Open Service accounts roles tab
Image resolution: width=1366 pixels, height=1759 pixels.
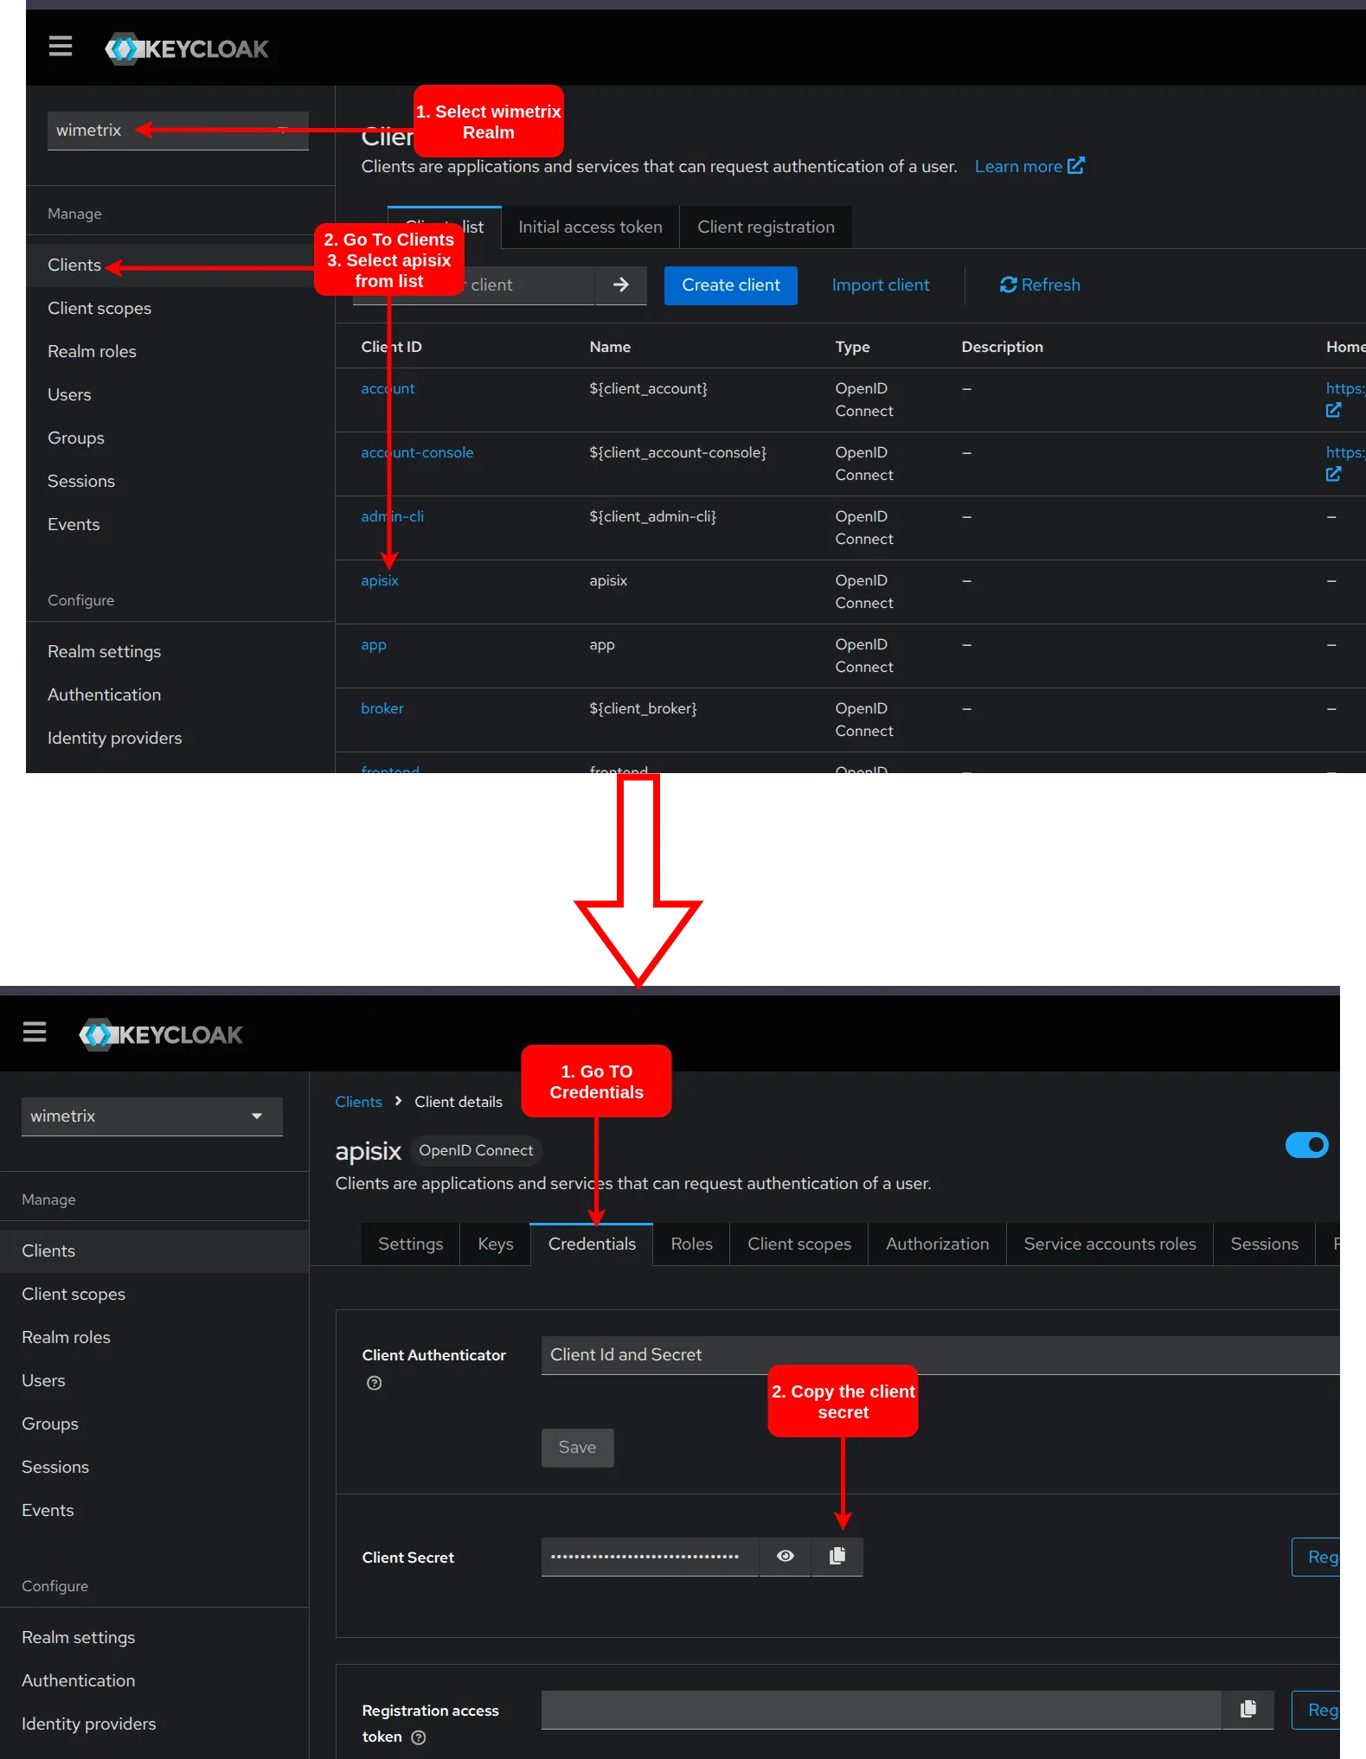pos(1110,1244)
